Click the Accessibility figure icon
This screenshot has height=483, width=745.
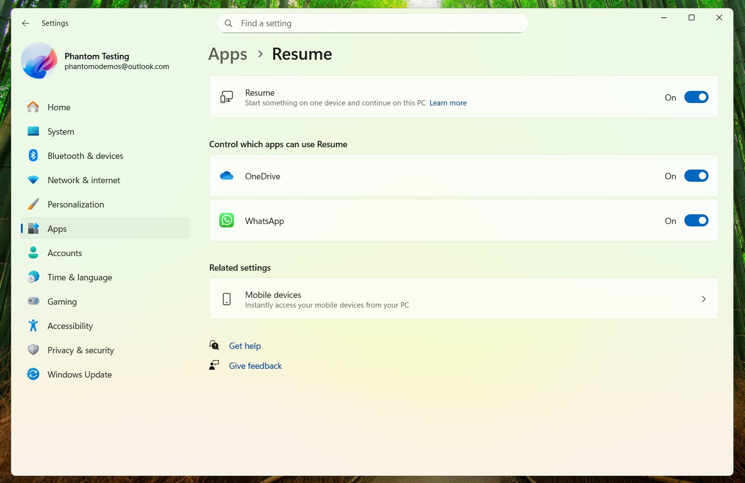tap(33, 326)
